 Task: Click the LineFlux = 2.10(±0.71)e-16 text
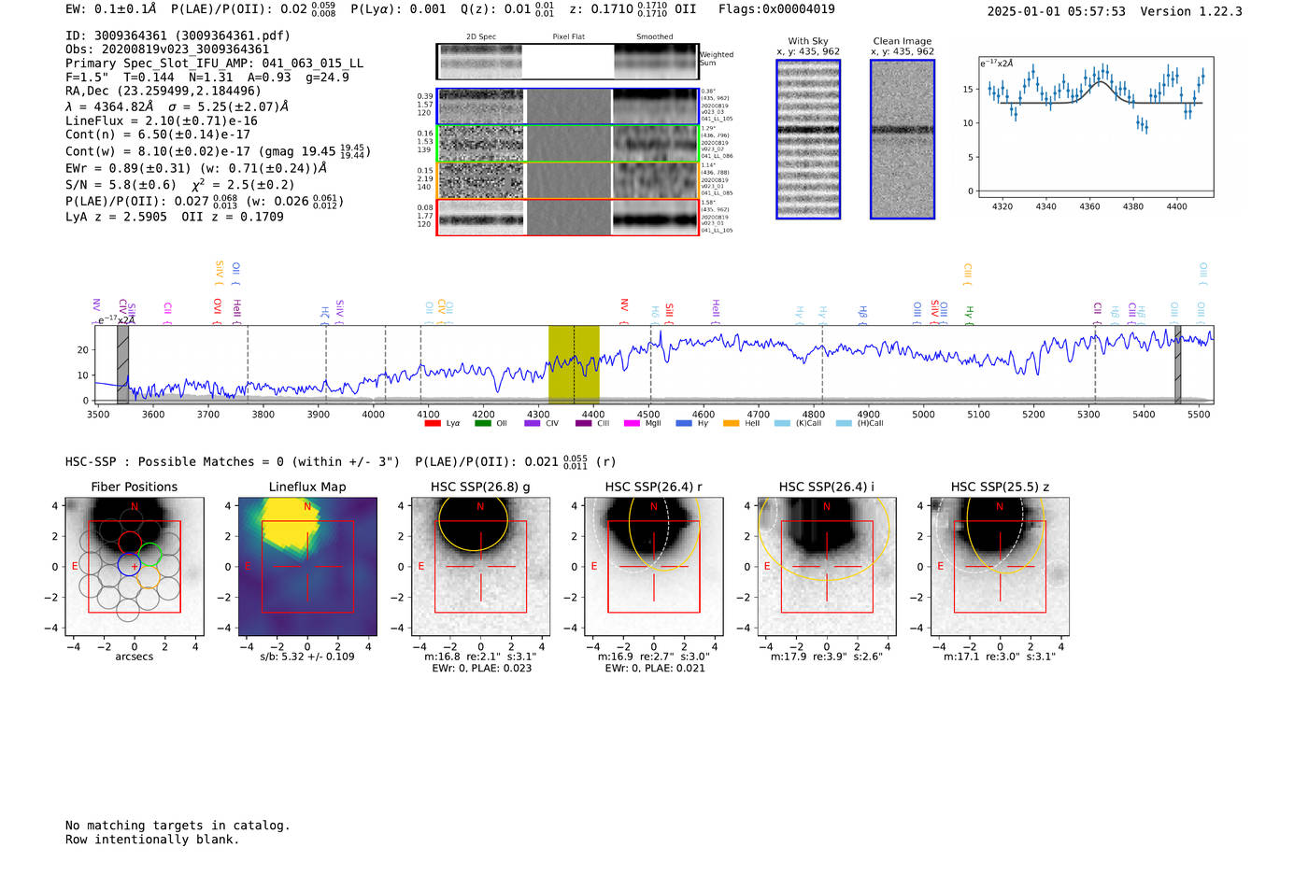coord(162,120)
